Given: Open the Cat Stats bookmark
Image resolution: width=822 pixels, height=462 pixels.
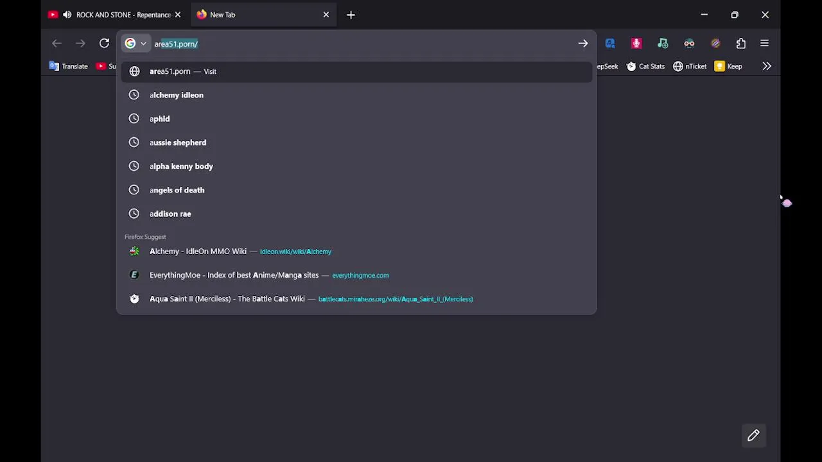Looking at the screenshot, I should 645,66.
